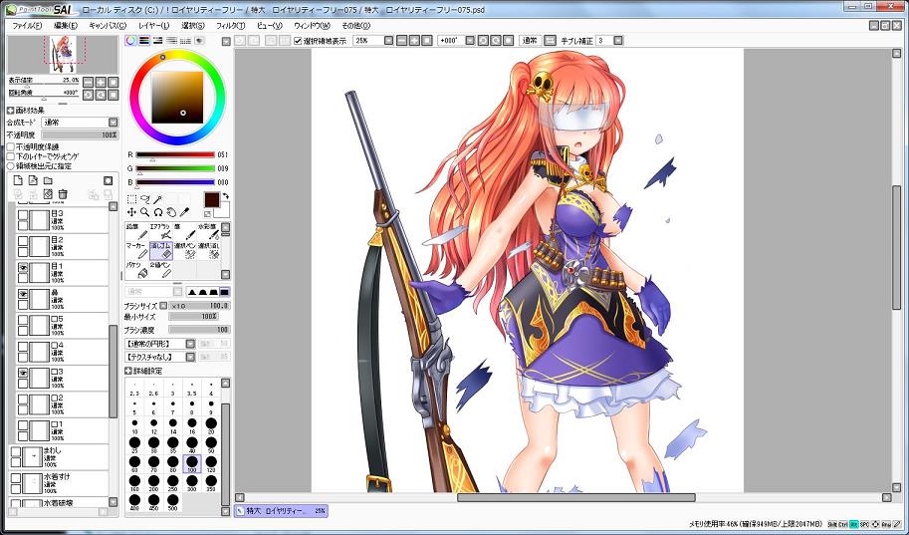Toggle the 選択領域表示 checkbox
Image resolution: width=909 pixels, height=535 pixels.
coord(298,41)
